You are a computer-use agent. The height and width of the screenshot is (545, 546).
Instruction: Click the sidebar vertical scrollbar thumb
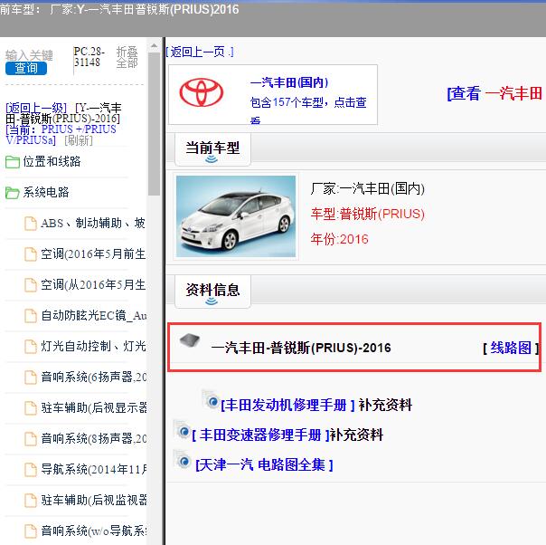pyautogui.click(x=154, y=124)
